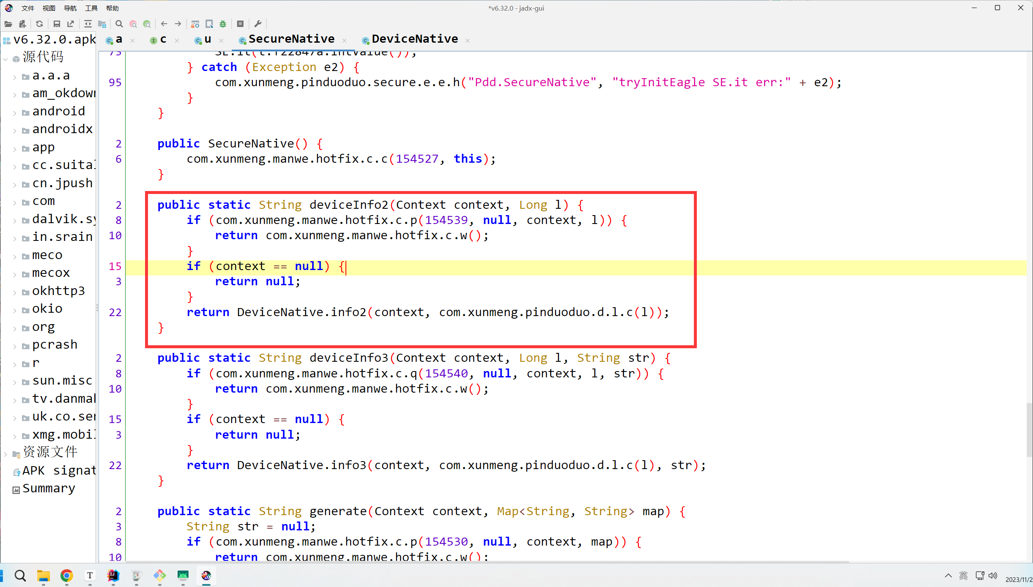Reload the project with the refresh icon
The image size is (1033, 587).
tap(39, 24)
